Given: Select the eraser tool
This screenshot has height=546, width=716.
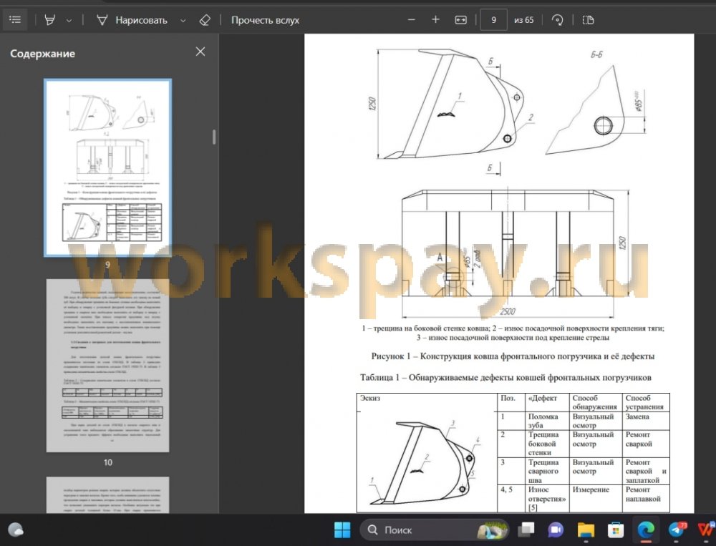Looking at the screenshot, I should point(205,20).
